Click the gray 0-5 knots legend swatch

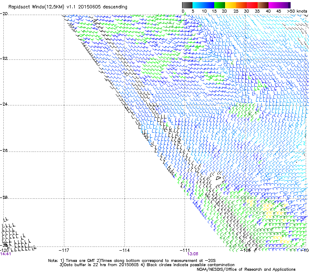187,5
